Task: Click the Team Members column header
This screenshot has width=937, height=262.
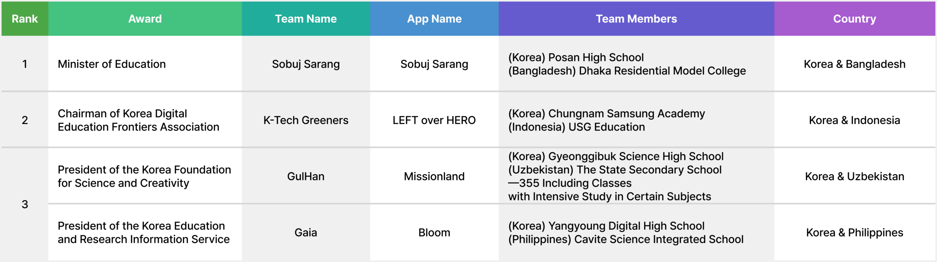Action: [637, 19]
